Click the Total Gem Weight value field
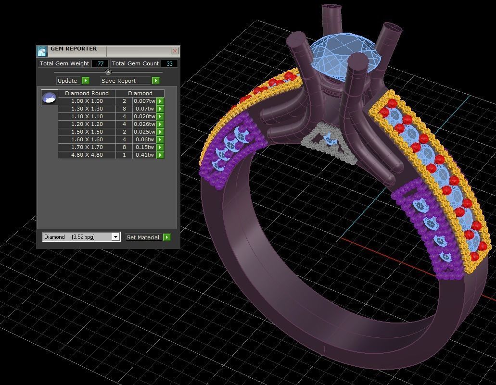The image size is (496, 385). click(x=100, y=63)
